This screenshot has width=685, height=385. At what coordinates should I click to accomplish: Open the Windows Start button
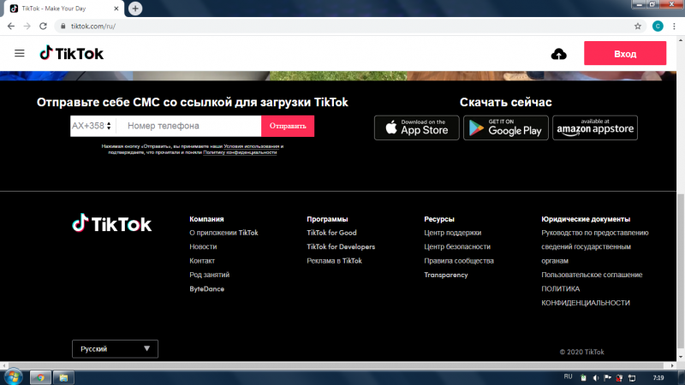(x=13, y=377)
